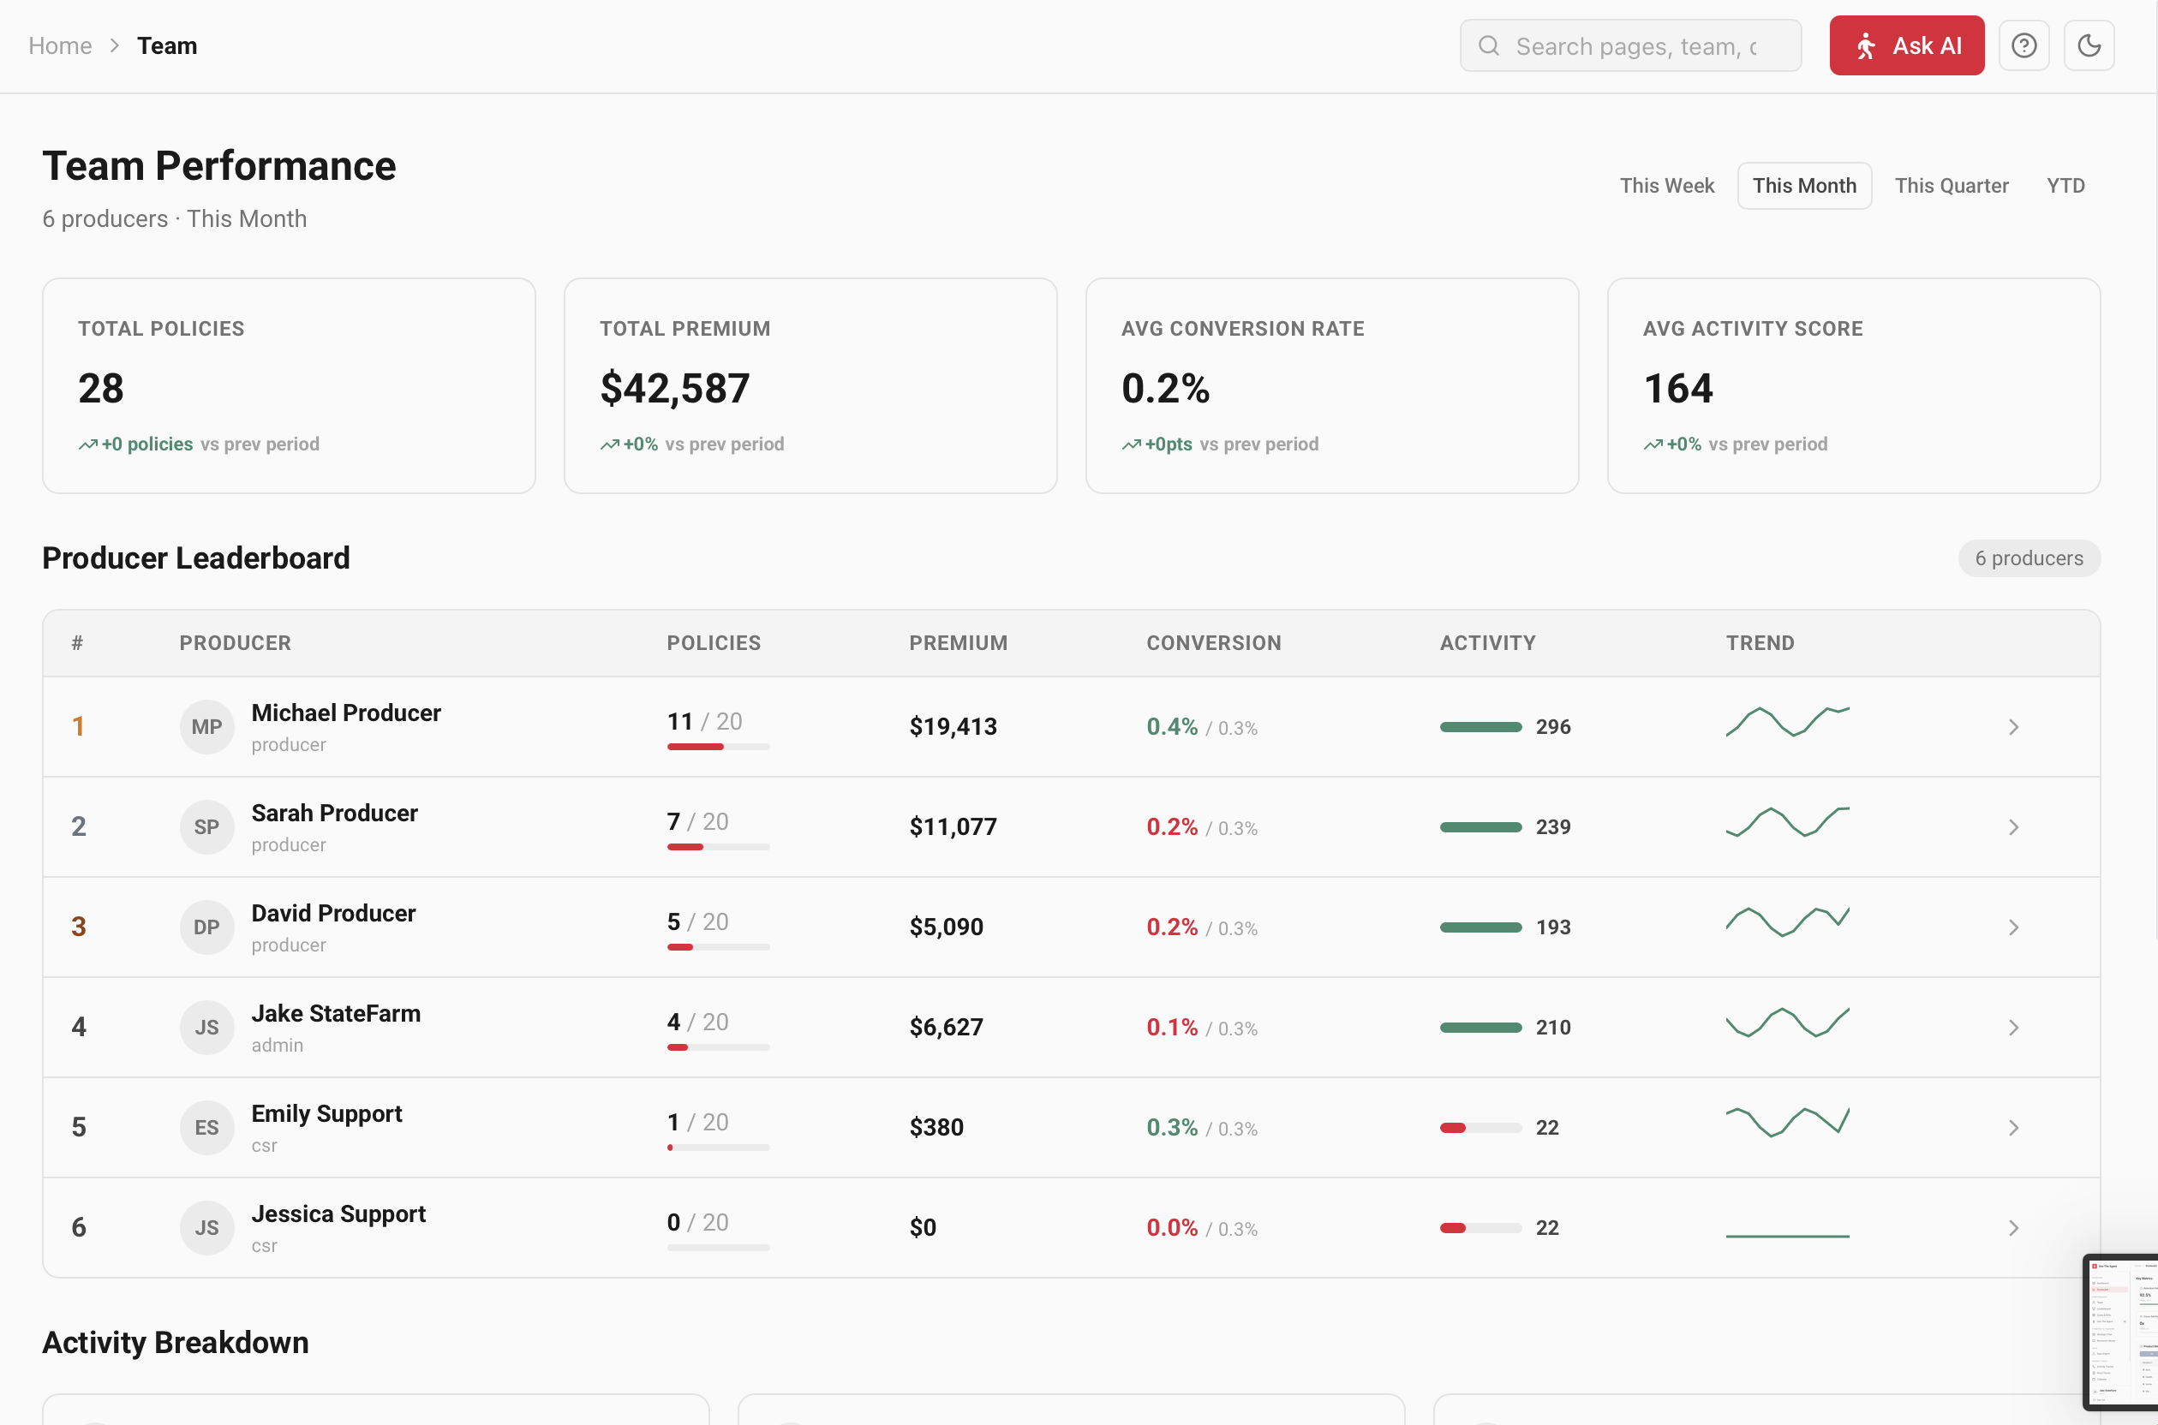Click Total Policies trend arrow icon

(x=88, y=444)
